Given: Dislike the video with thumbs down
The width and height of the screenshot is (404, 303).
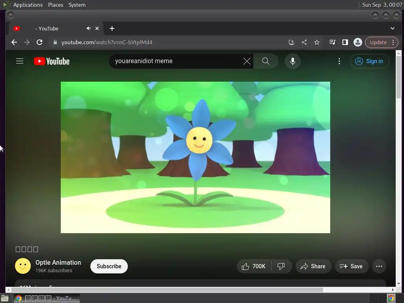Looking at the screenshot, I should [x=281, y=266].
